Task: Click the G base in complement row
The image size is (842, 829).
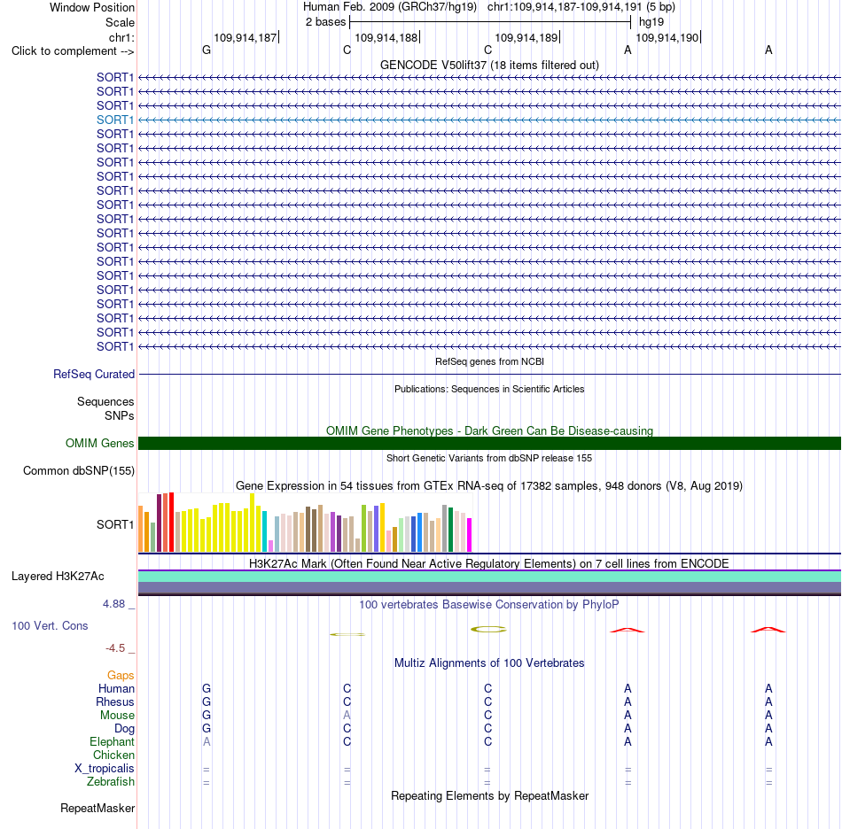Action: (207, 50)
